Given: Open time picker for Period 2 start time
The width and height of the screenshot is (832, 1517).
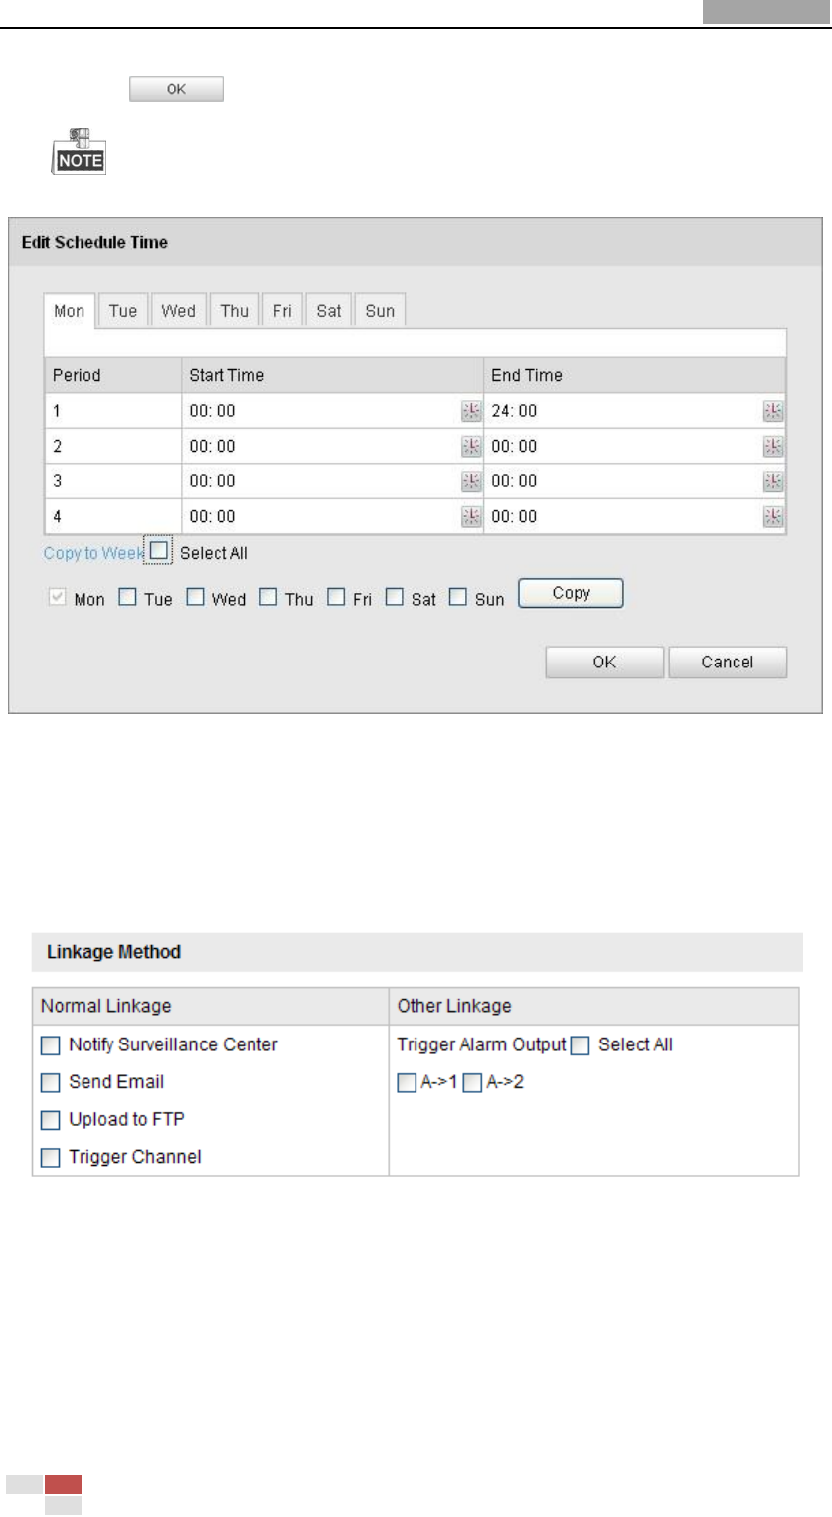Looking at the screenshot, I should (x=471, y=447).
